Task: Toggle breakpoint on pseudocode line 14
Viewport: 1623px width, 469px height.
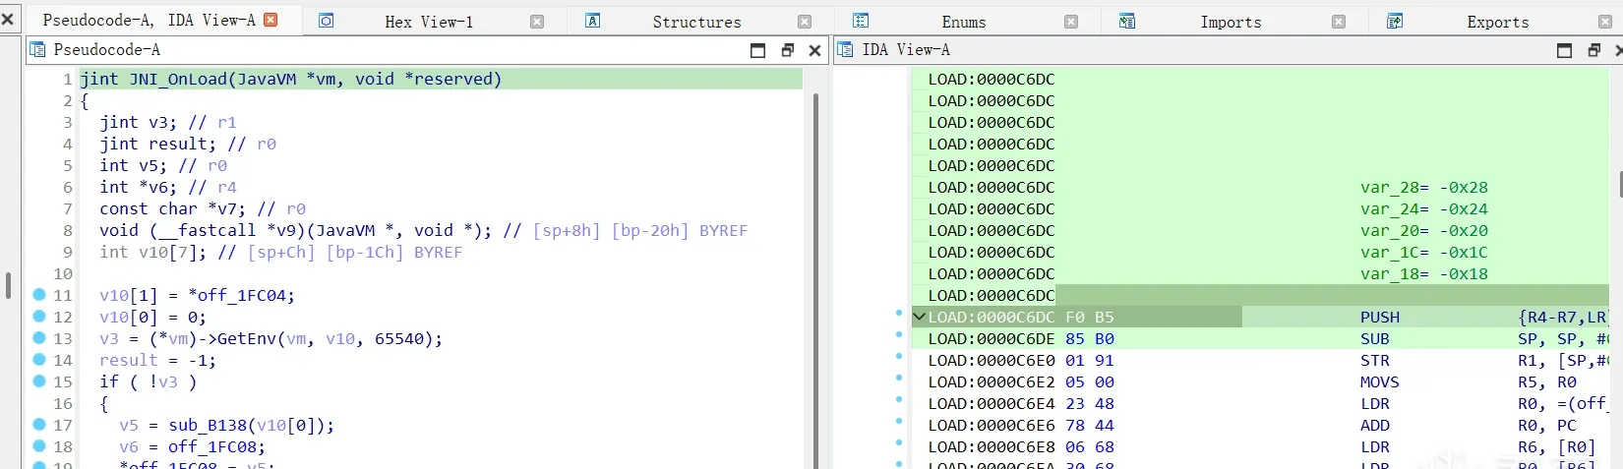Action: tap(39, 359)
